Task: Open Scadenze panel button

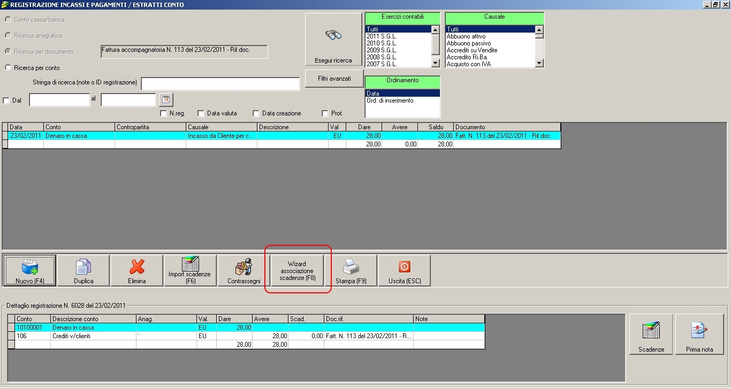Action: coord(651,334)
